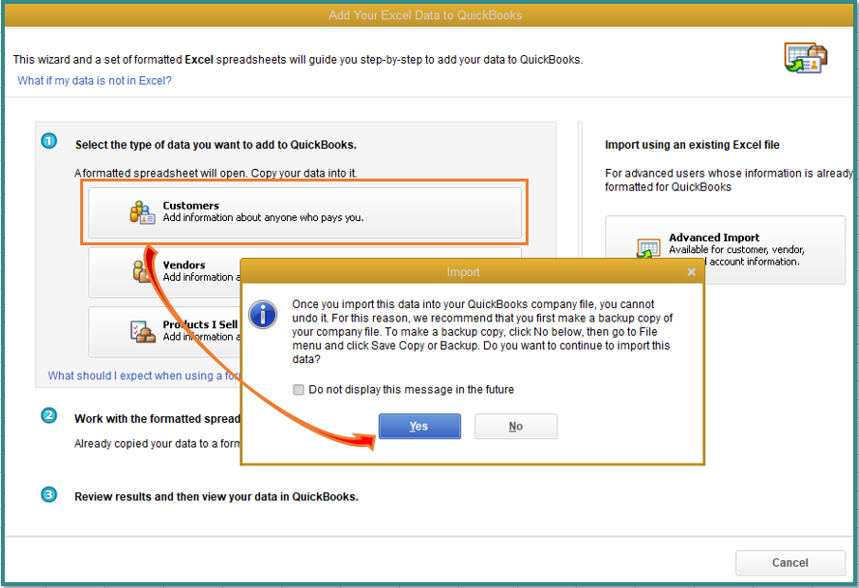Decline import by clicking No
This screenshot has width=859, height=588.
coord(516,426)
